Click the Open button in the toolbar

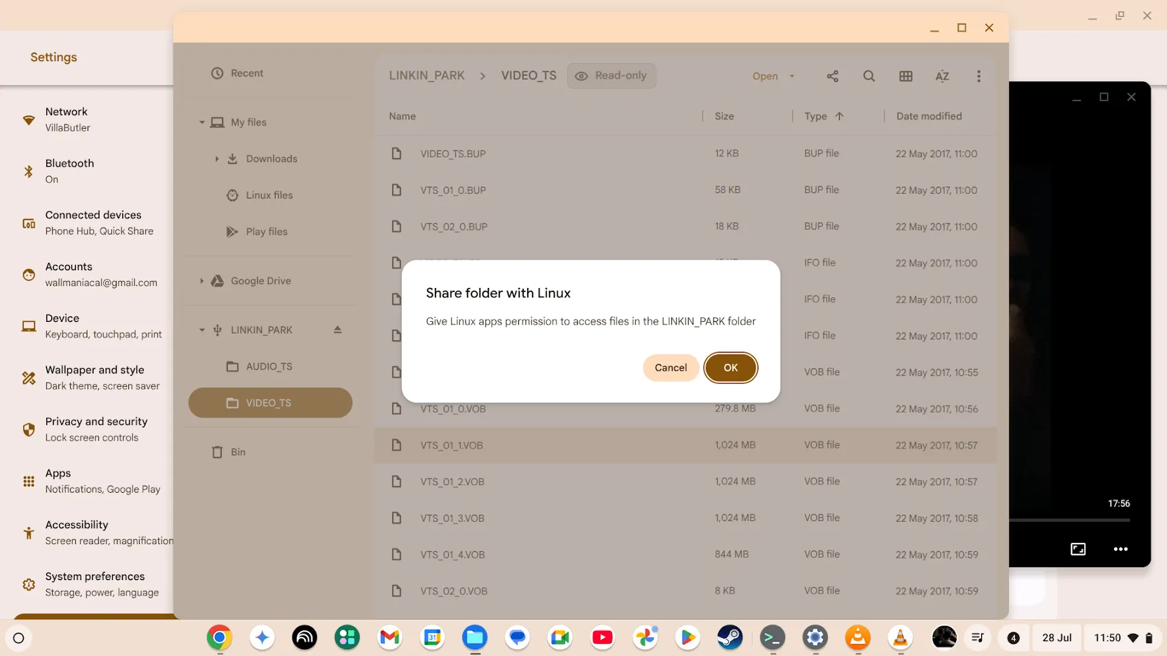click(x=765, y=76)
